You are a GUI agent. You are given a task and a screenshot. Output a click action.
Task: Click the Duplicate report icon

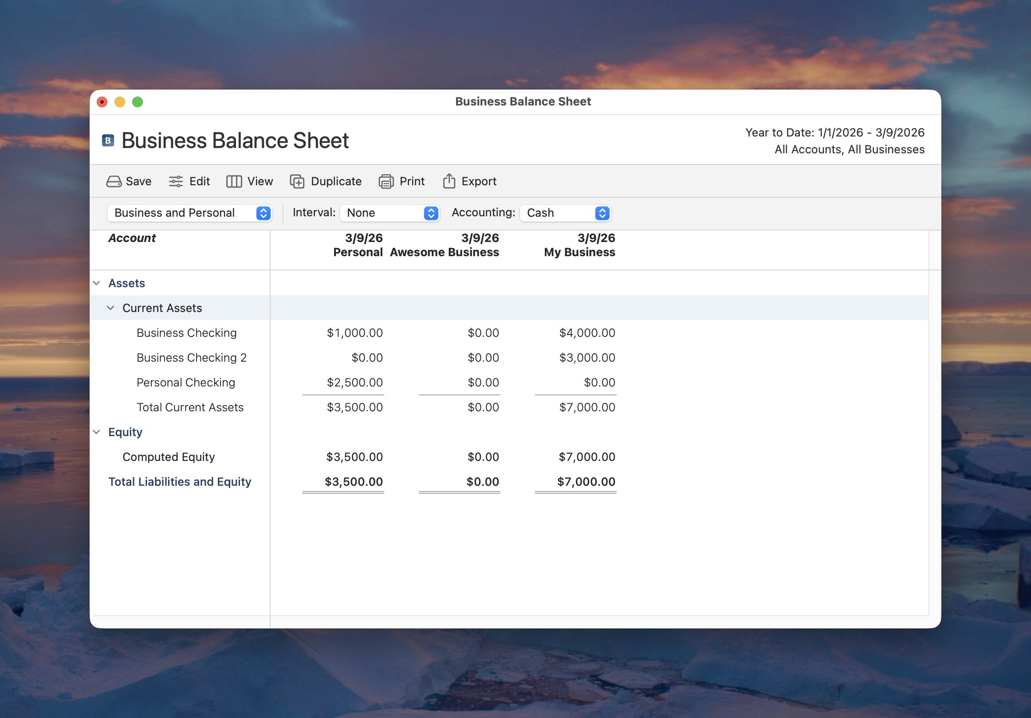(x=297, y=181)
